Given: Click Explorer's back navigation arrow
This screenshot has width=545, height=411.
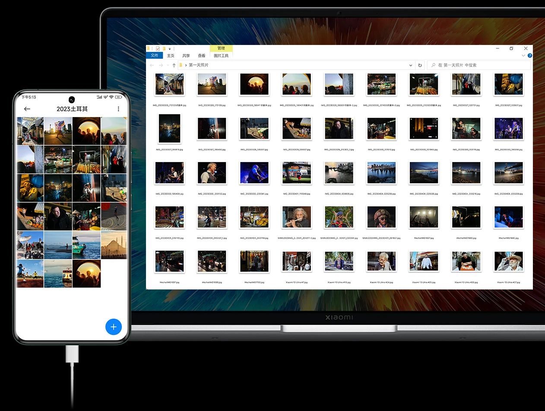Looking at the screenshot, I should (x=152, y=65).
